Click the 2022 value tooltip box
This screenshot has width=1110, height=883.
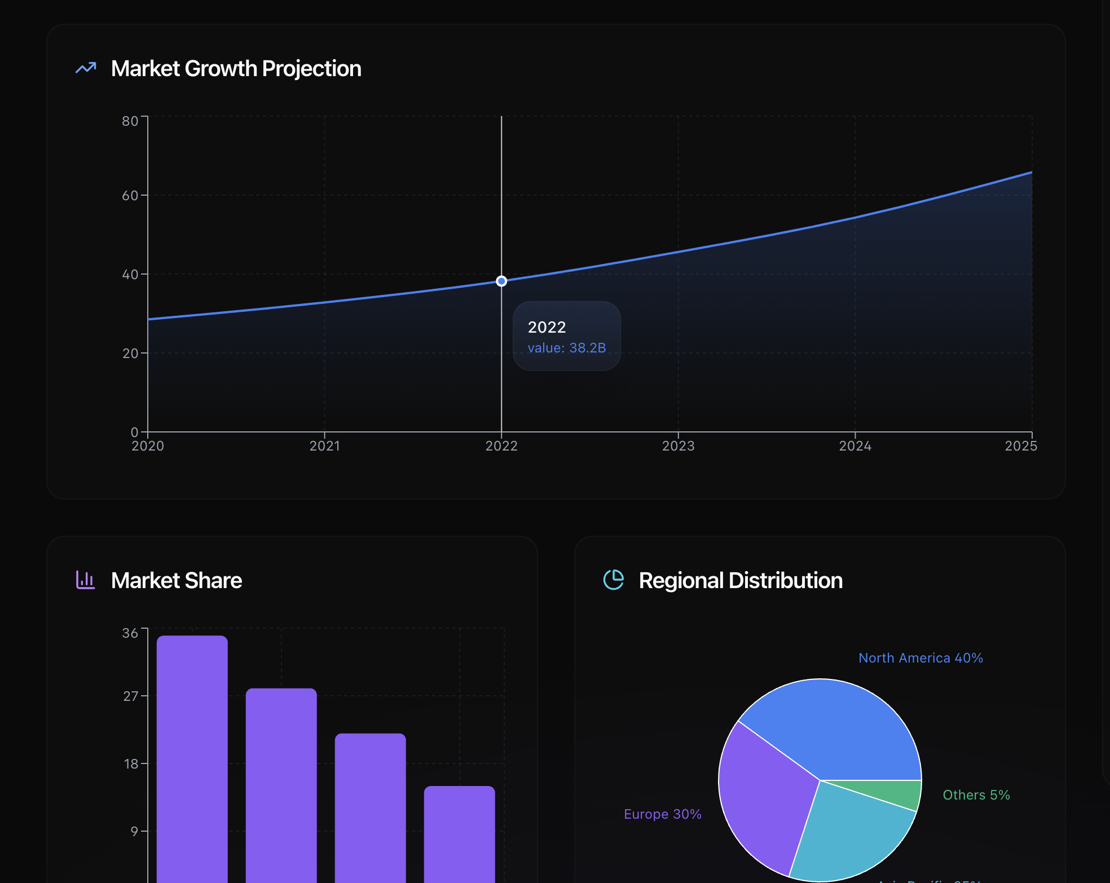(566, 336)
